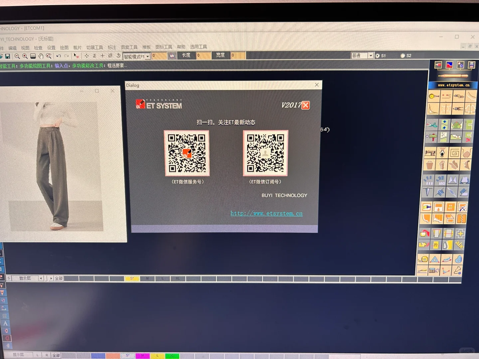Click the left arrow stepper in upper size bar
Image resolution: width=479 pixels, height=359 pixels.
click(41, 278)
